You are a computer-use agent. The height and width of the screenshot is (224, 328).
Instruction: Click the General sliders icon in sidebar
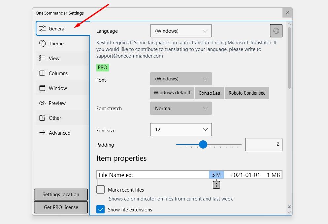42,28
